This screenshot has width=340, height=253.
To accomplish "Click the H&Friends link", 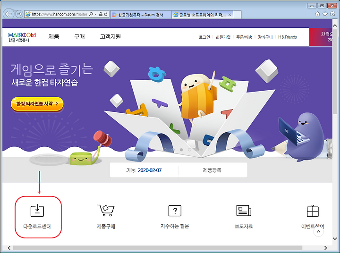I will click(x=287, y=37).
